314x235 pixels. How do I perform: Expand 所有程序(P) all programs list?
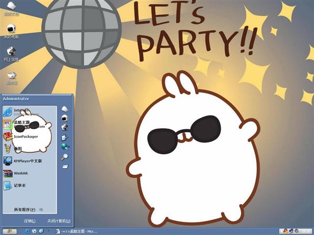28,210
